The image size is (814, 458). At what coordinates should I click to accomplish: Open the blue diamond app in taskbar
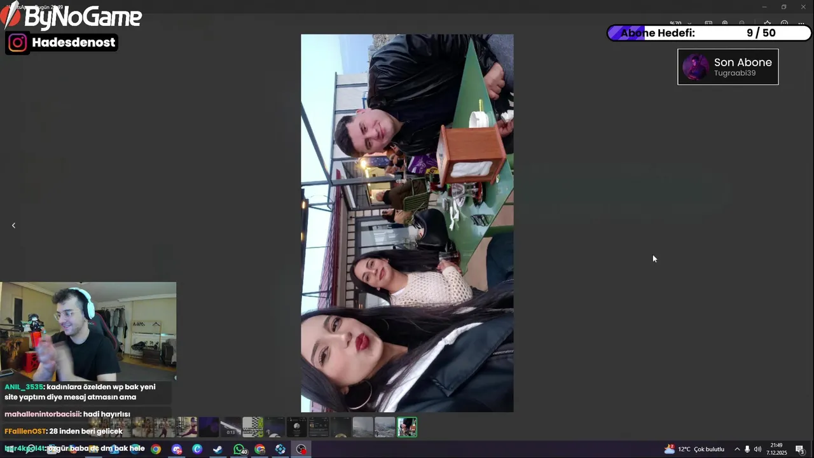280,449
